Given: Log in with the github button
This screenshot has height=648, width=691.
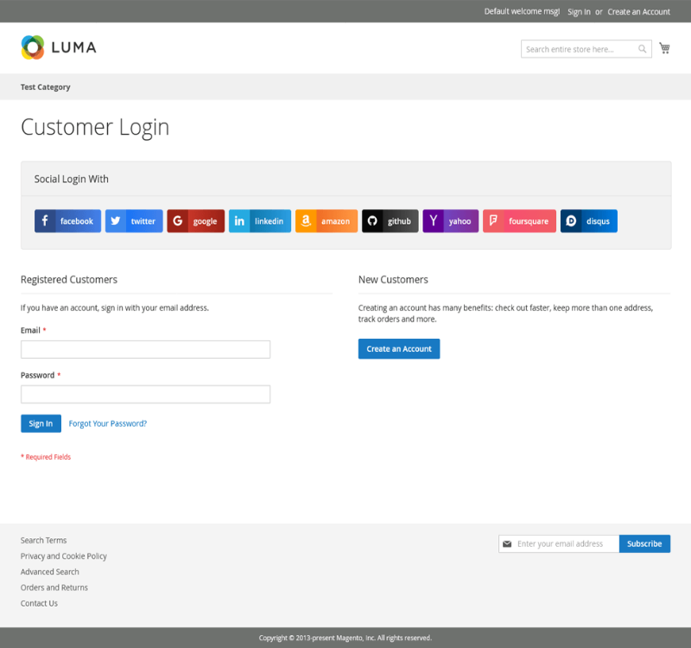Looking at the screenshot, I should pyautogui.click(x=390, y=221).
